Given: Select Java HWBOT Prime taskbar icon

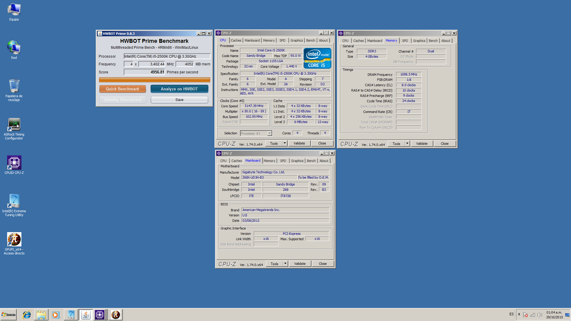Looking at the screenshot, I should pyautogui.click(x=86, y=315).
